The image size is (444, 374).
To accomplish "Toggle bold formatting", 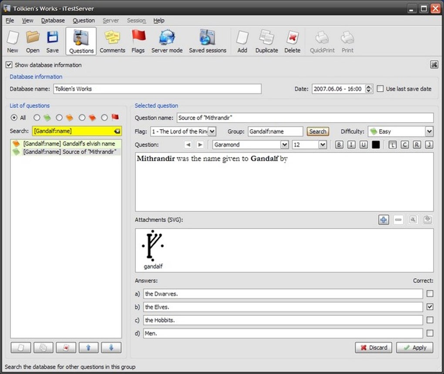I will tap(339, 145).
